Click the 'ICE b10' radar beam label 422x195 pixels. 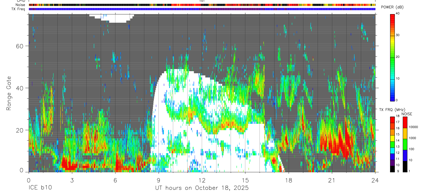click(40, 188)
